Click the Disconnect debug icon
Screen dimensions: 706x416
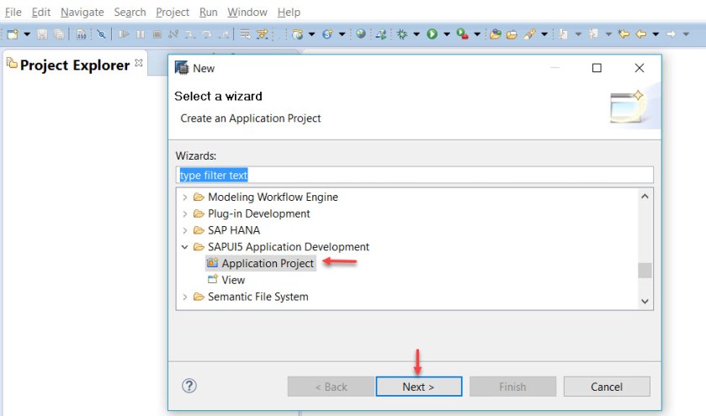coord(173,34)
